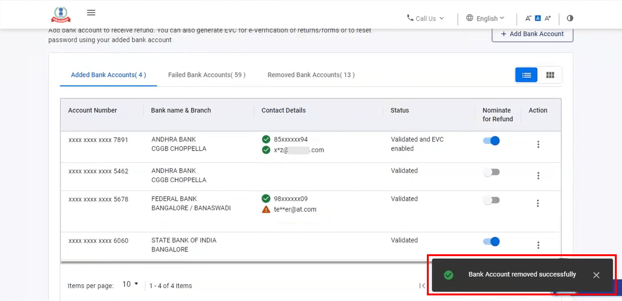Dismiss the removed successfully notification

pos(596,275)
